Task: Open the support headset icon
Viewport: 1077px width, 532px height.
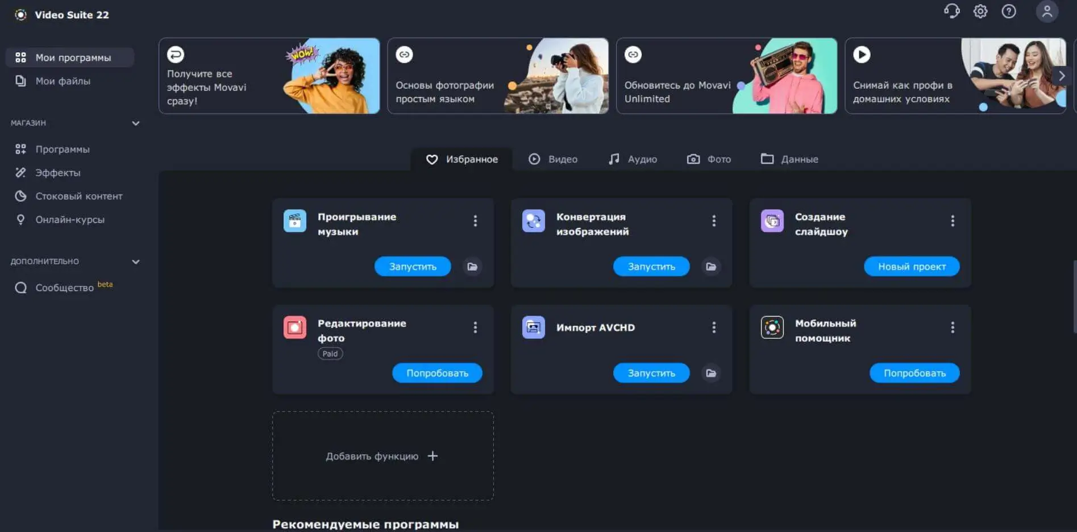Action: 951,11
